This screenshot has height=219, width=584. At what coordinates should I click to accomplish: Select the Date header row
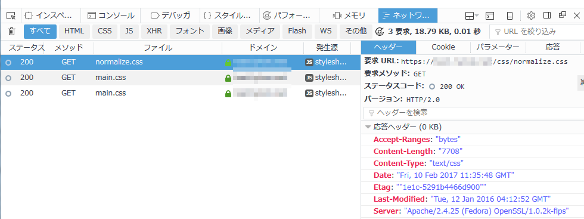click(473, 175)
